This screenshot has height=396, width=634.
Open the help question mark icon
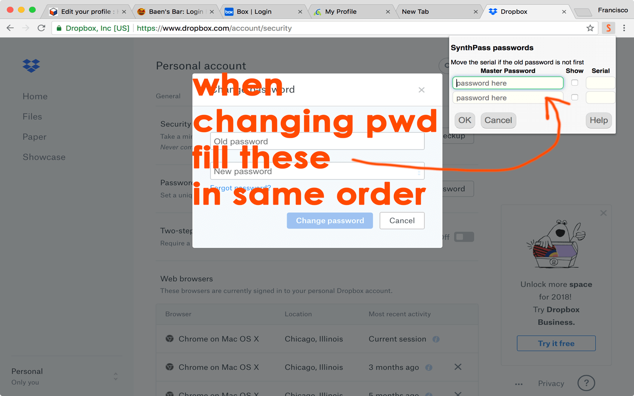[586, 383]
